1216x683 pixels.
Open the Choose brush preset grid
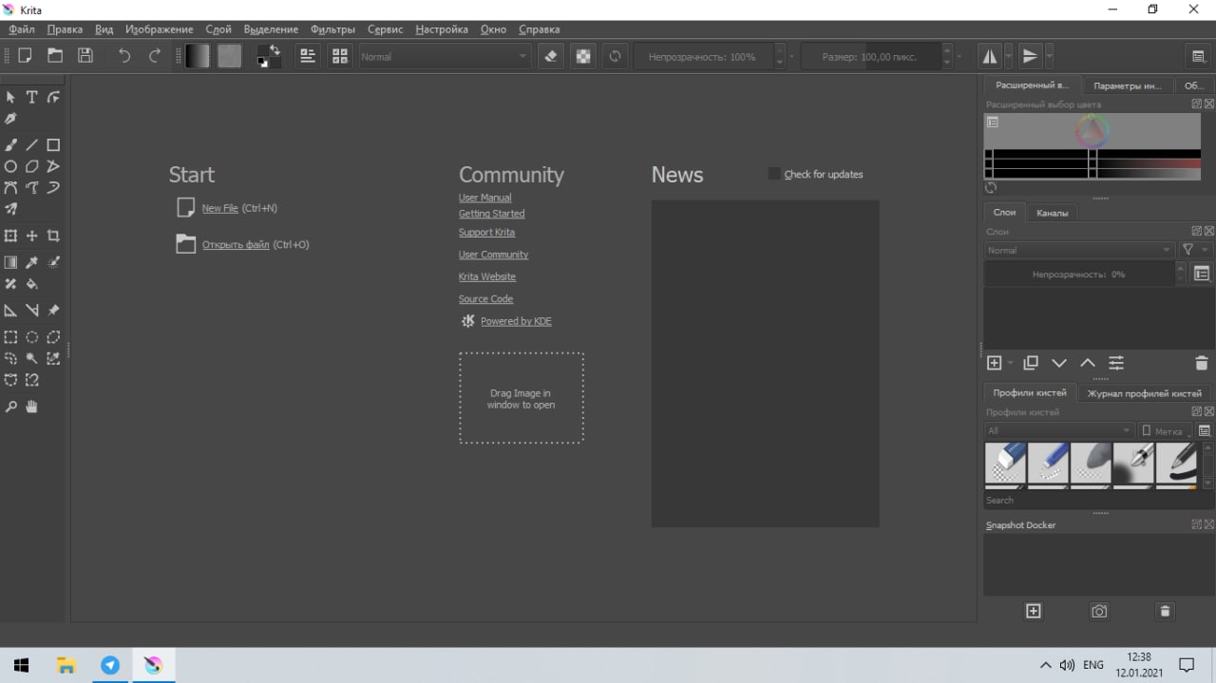point(340,56)
